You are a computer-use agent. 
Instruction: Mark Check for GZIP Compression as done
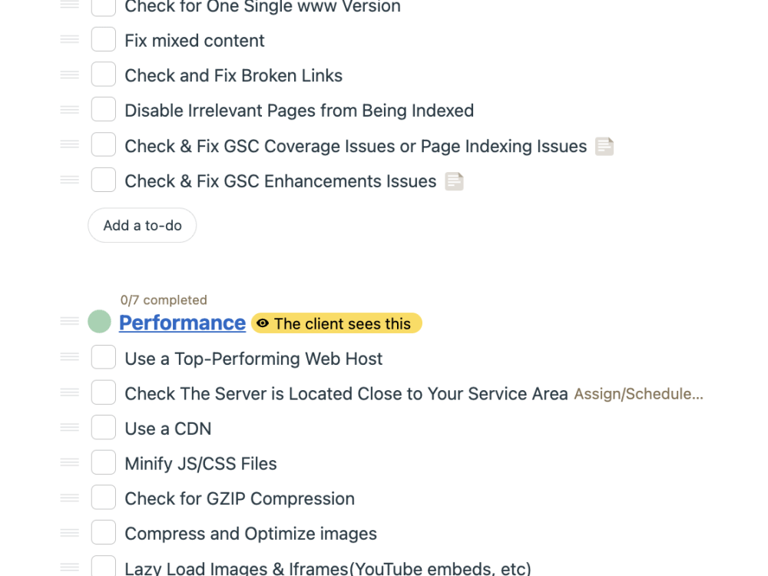(104, 498)
